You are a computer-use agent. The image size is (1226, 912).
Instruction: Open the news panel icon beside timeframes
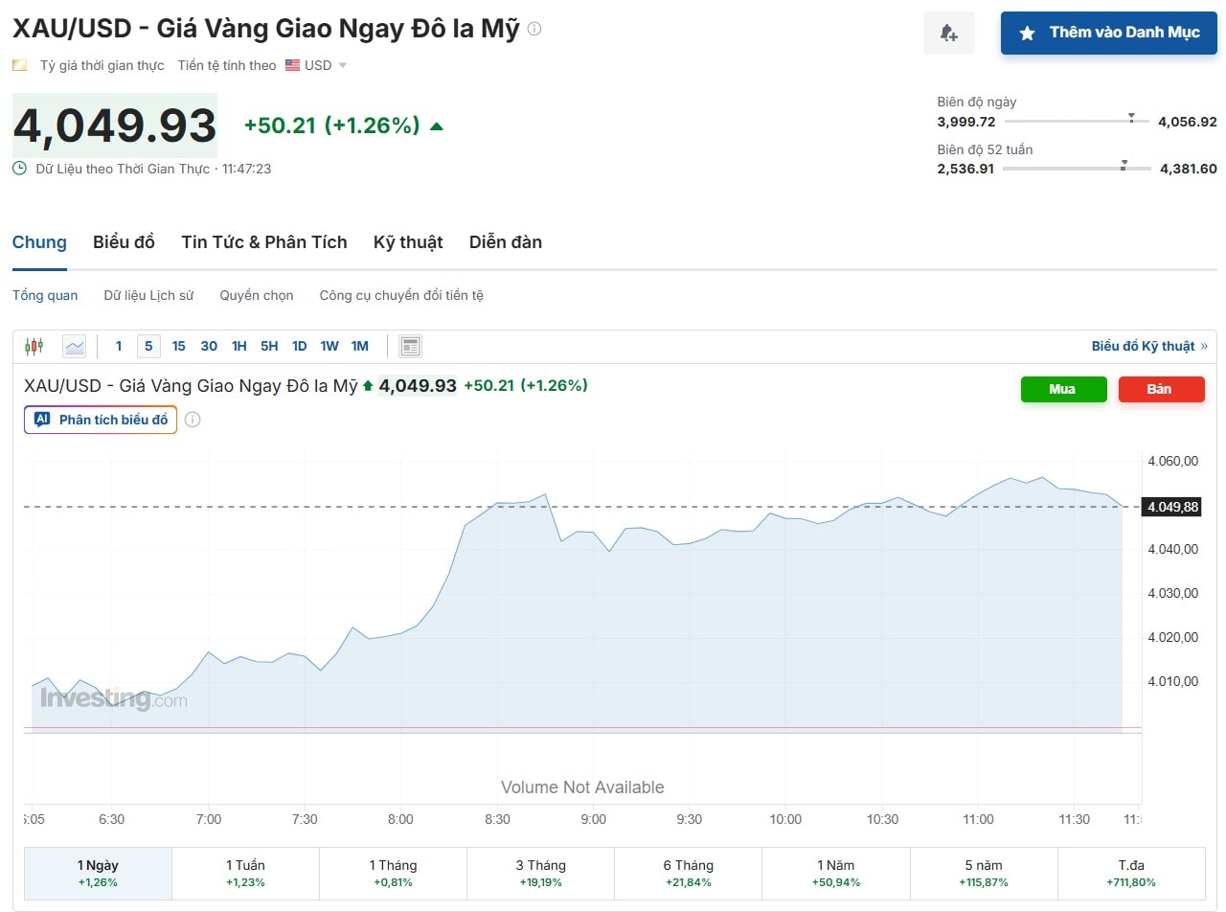(410, 346)
